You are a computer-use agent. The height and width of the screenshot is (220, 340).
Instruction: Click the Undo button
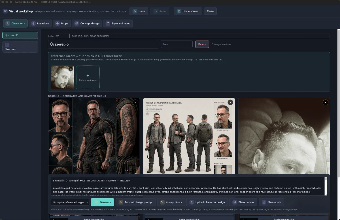pos(139,11)
